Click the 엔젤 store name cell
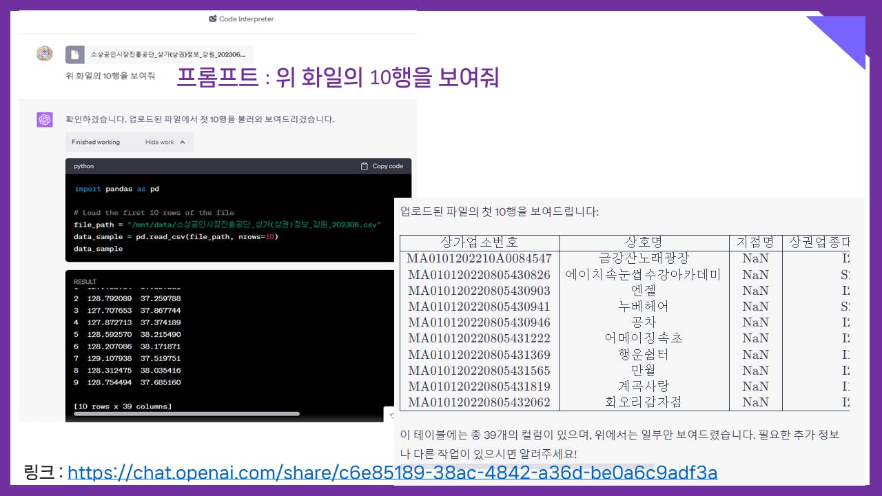 (x=644, y=291)
